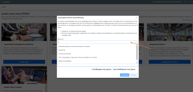
Task: Click the Ιδιότητα search input field
Action: coord(96,42)
